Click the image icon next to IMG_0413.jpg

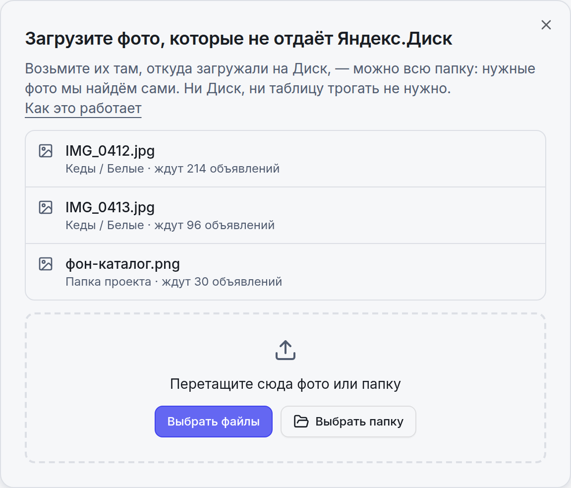tap(46, 207)
